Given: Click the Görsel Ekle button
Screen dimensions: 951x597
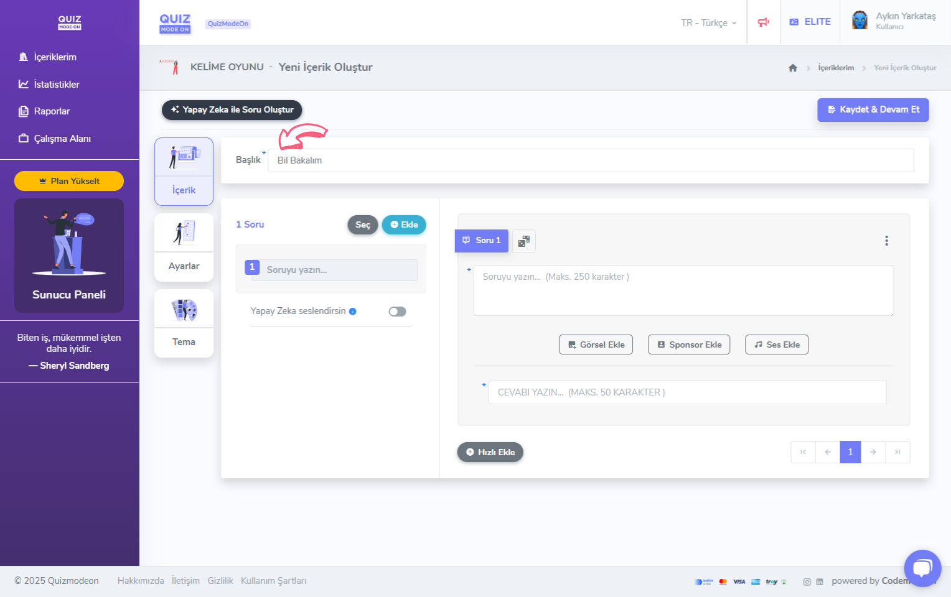Looking at the screenshot, I should (x=596, y=345).
